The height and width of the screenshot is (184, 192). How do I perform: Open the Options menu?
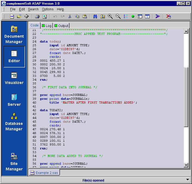pos(48,9)
